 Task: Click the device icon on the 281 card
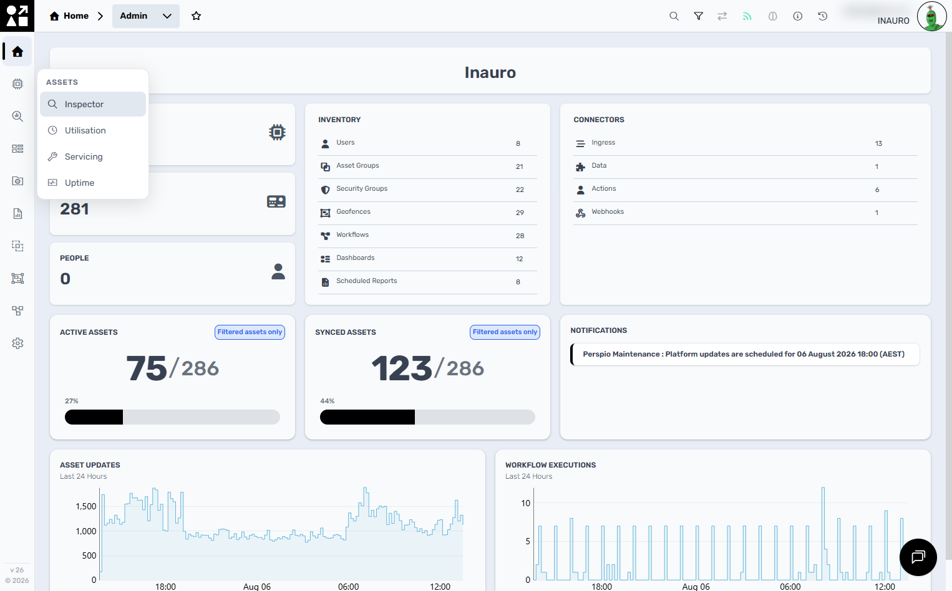(276, 201)
